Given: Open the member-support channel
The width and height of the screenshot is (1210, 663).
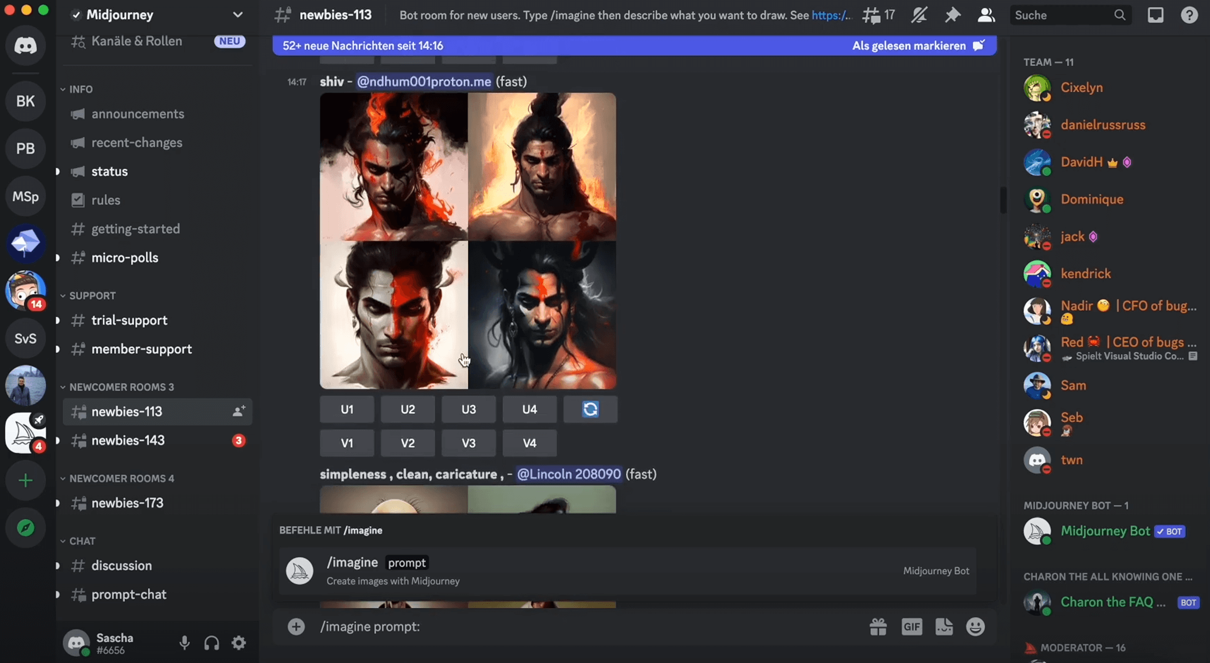Looking at the screenshot, I should [158, 349].
